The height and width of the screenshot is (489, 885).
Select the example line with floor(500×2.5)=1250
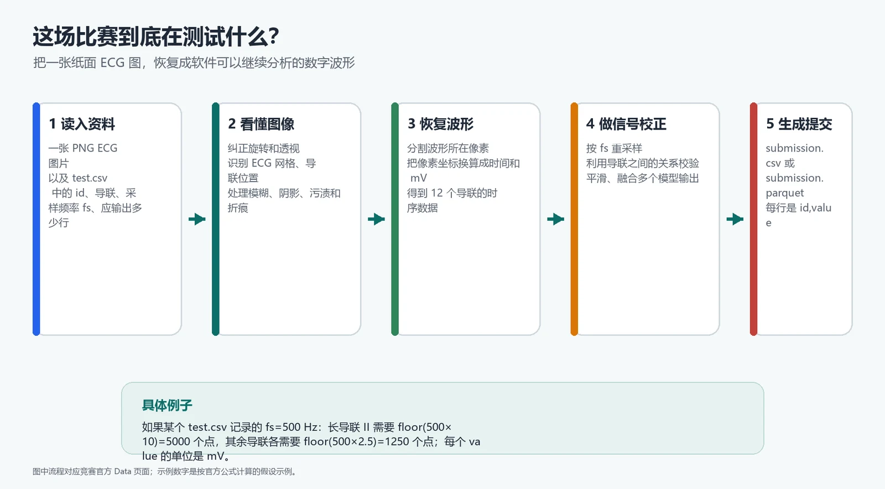pos(311,441)
